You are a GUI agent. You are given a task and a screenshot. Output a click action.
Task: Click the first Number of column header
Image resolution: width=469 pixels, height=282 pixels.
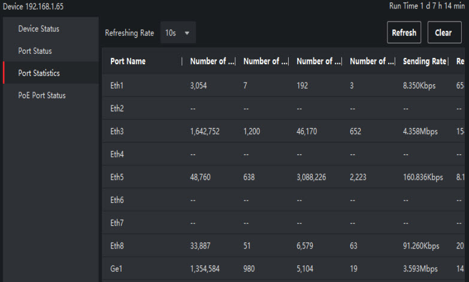212,61
